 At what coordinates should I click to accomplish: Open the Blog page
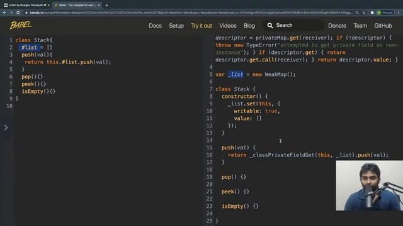point(249,26)
